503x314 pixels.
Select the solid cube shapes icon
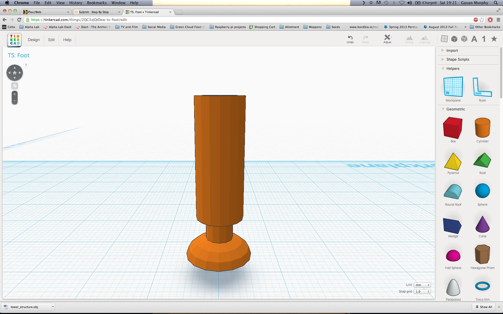pos(454,39)
